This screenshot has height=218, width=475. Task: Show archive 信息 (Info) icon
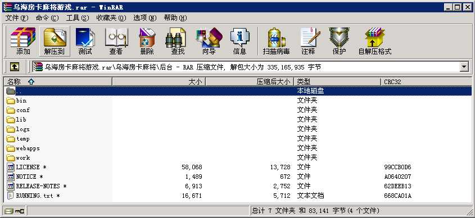(x=239, y=41)
